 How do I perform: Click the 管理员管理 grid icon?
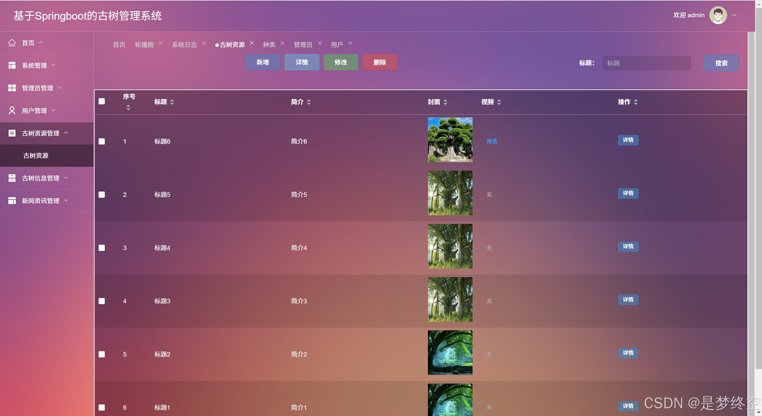(x=12, y=88)
